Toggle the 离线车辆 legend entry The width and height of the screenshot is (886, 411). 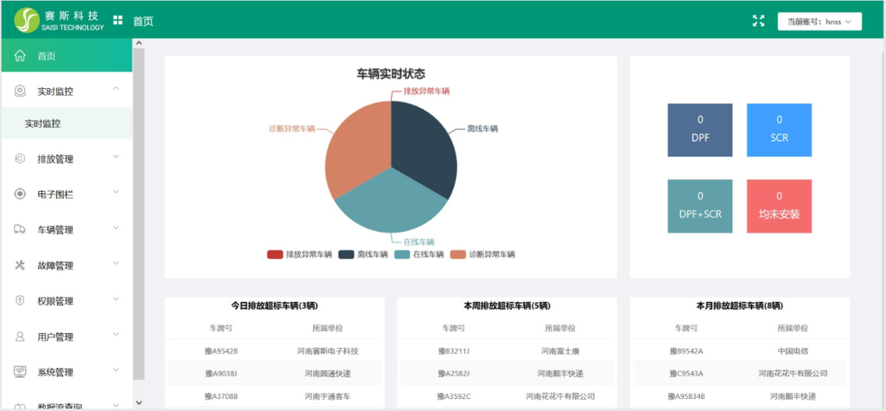tap(363, 255)
